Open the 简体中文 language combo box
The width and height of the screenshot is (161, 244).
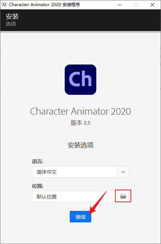click(x=80, y=172)
